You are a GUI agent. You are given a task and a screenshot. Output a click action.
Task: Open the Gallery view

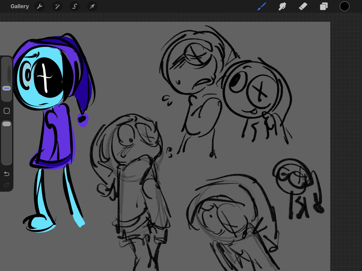click(20, 6)
